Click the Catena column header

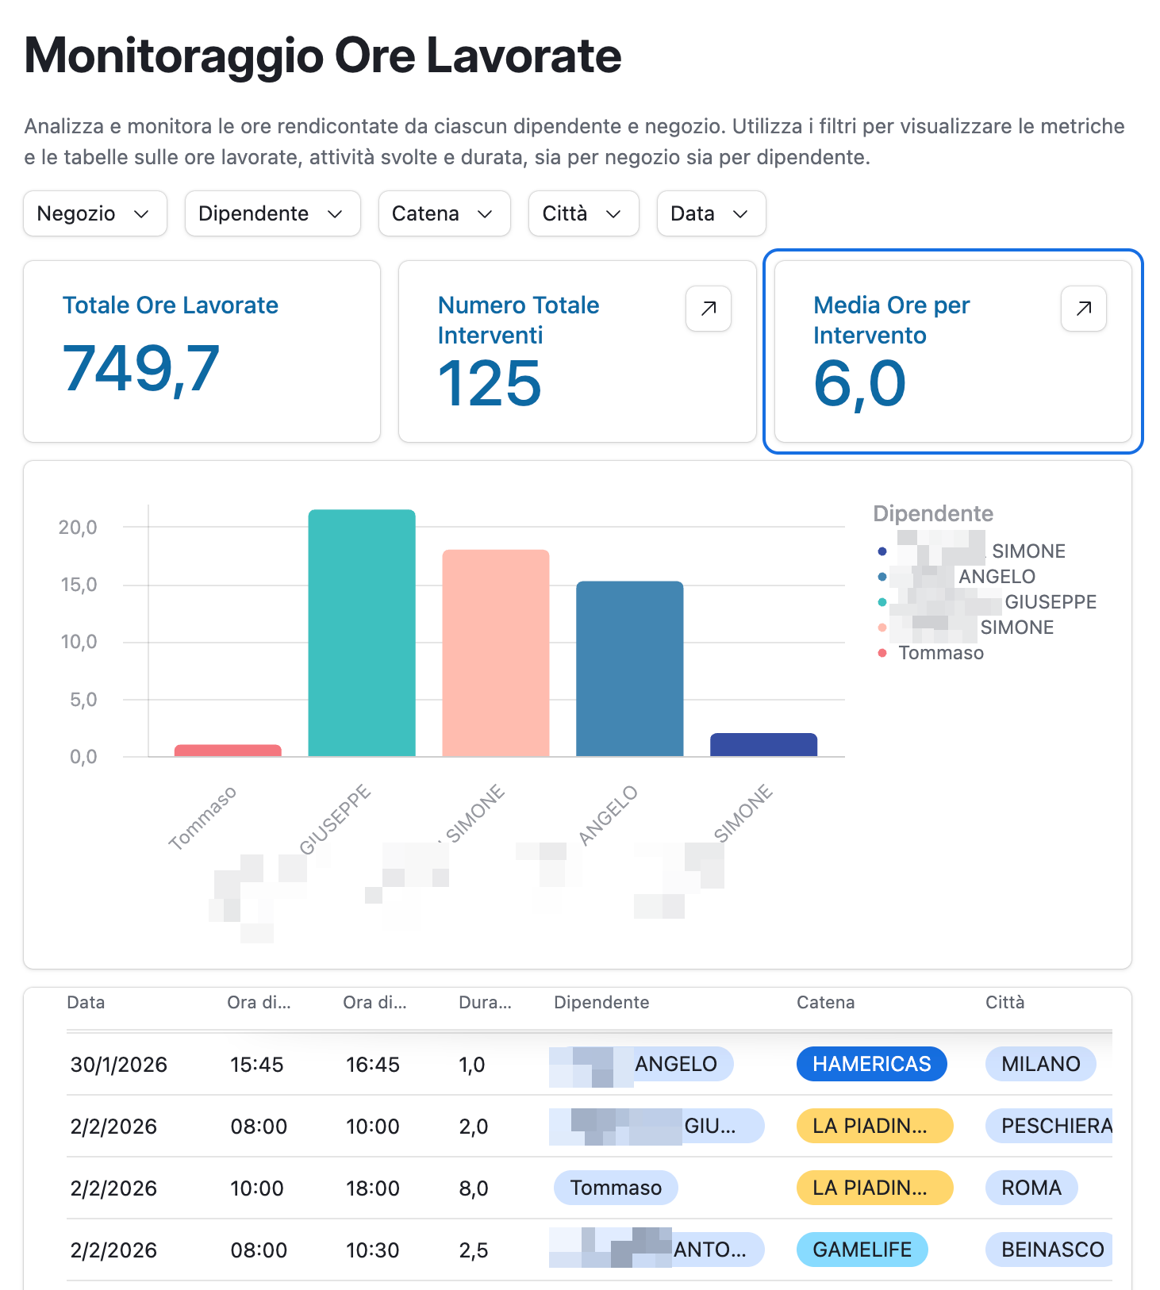click(x=825, y=1002)
